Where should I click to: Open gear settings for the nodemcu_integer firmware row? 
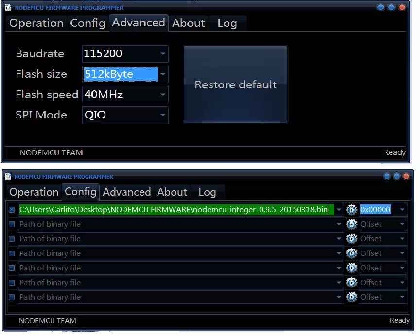(x=351, y=209)
